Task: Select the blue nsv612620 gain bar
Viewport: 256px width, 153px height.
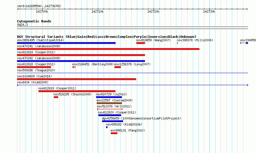Action: coord(110,115)
